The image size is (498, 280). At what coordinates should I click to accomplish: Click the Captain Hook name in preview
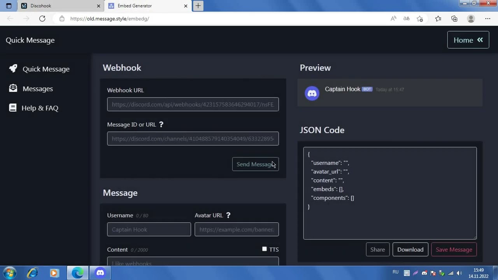342,89
